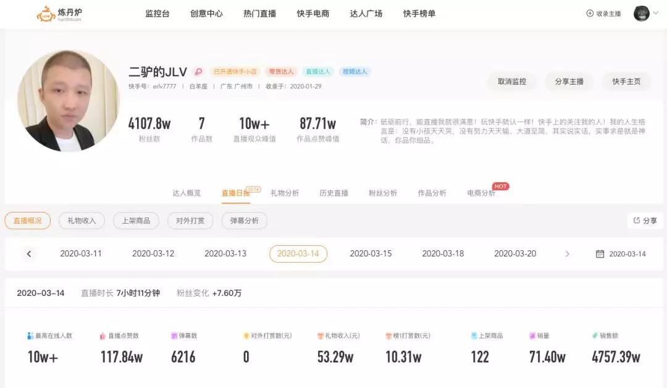Click the 销售额 metric icon

click(x=595, y=335)
